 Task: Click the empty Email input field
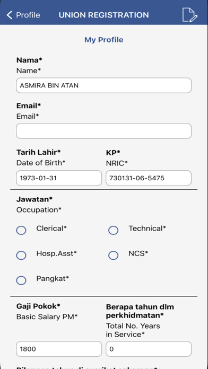(x=103, y=131)
